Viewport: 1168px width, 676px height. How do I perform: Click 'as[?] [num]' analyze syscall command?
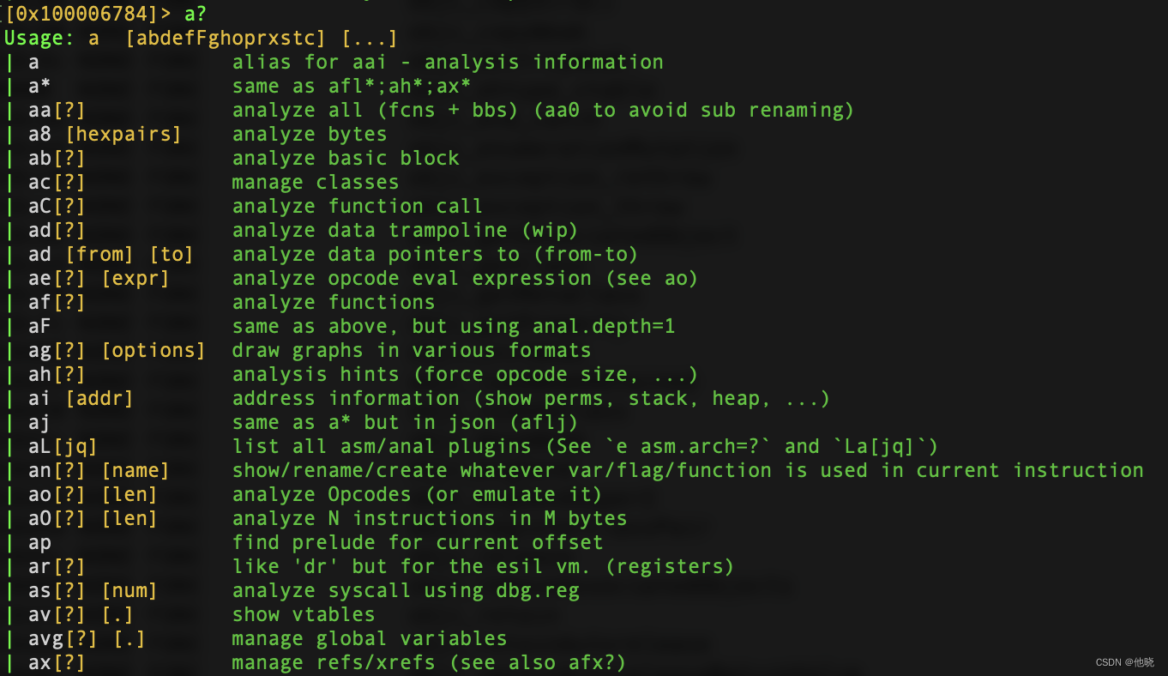(x=93, y=591)
